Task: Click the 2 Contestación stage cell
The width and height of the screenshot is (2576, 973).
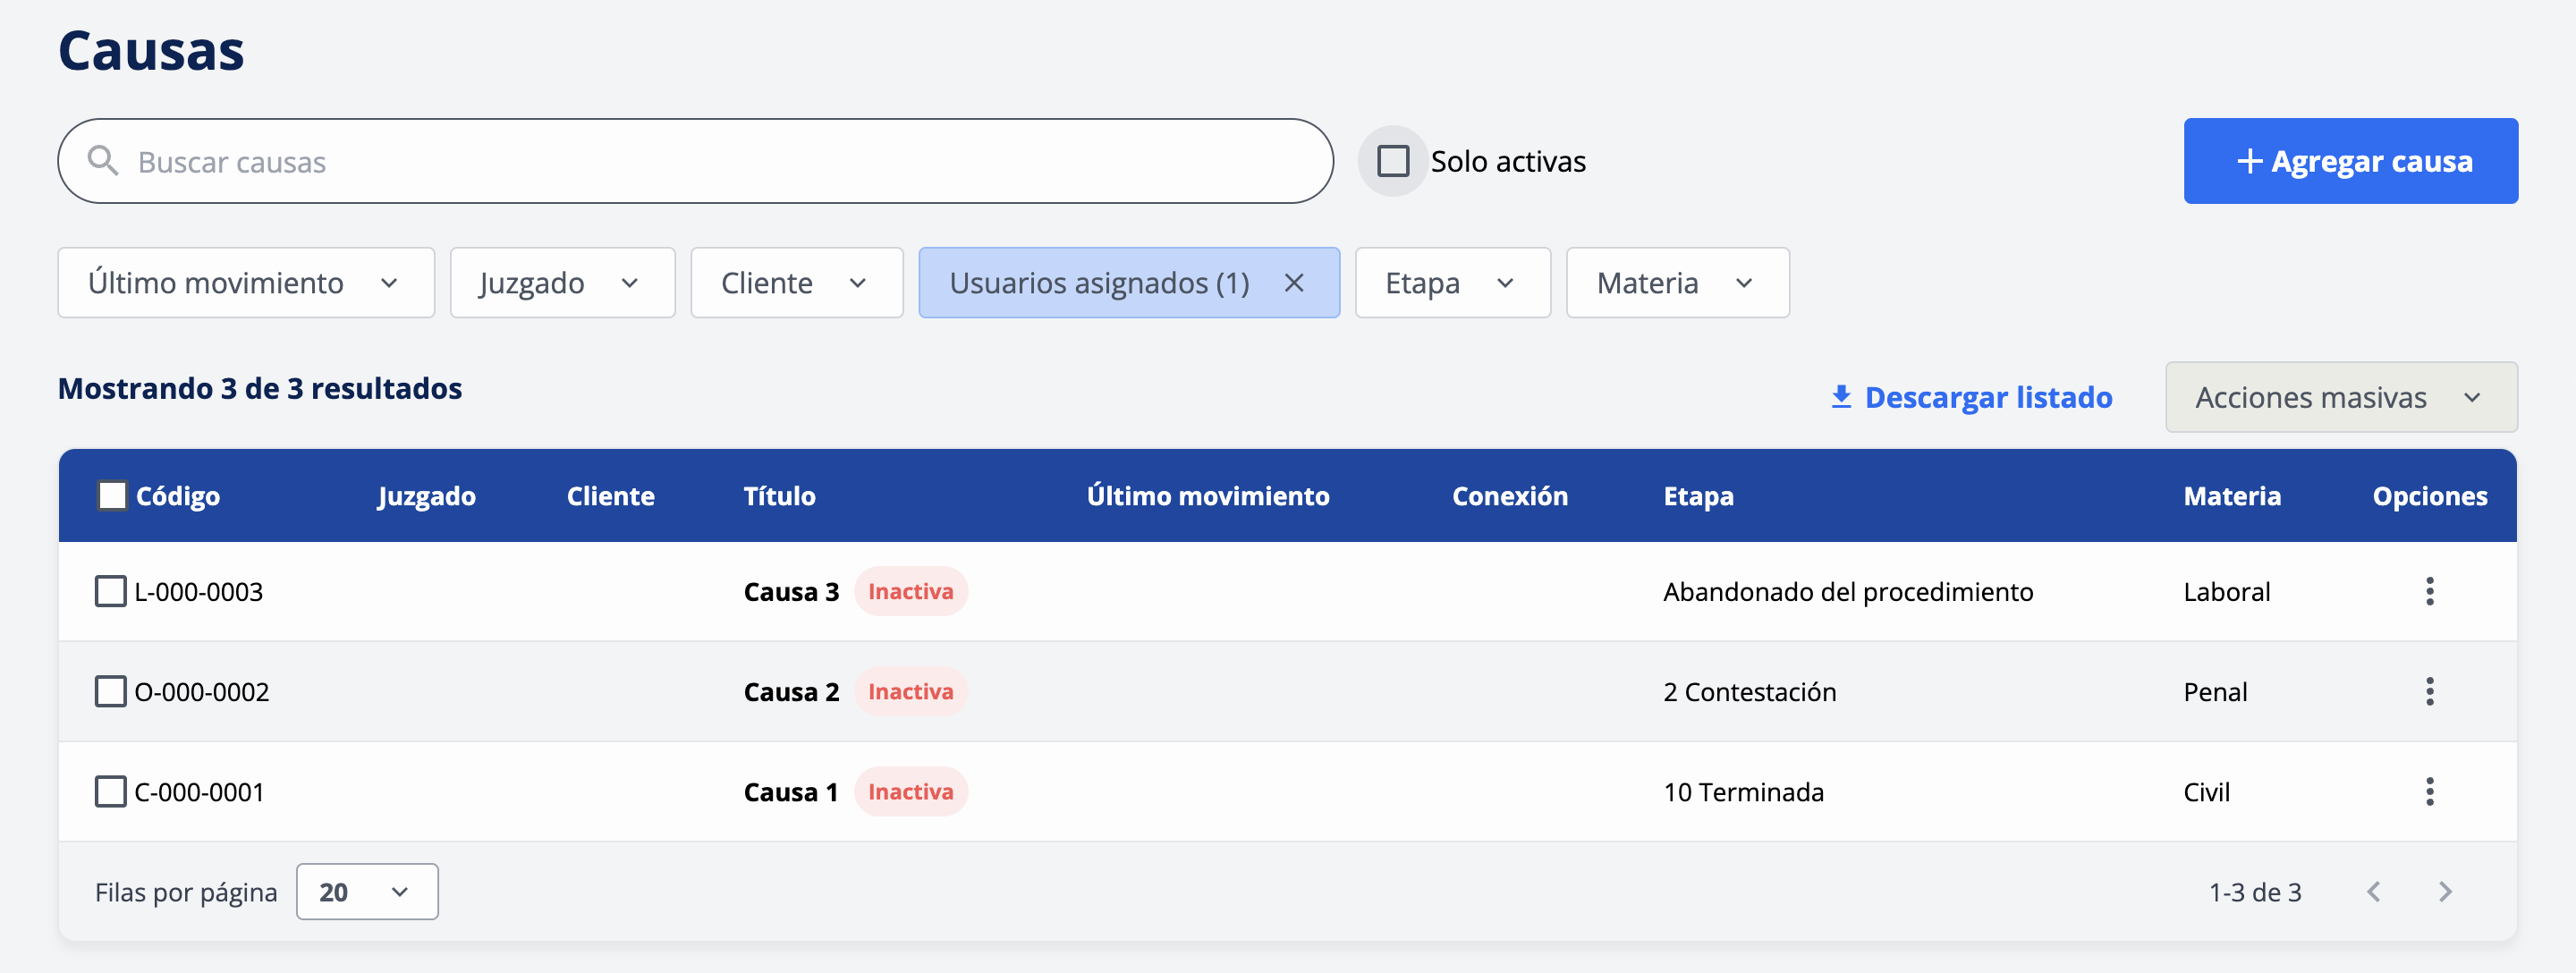Action: pos(1749,692)
